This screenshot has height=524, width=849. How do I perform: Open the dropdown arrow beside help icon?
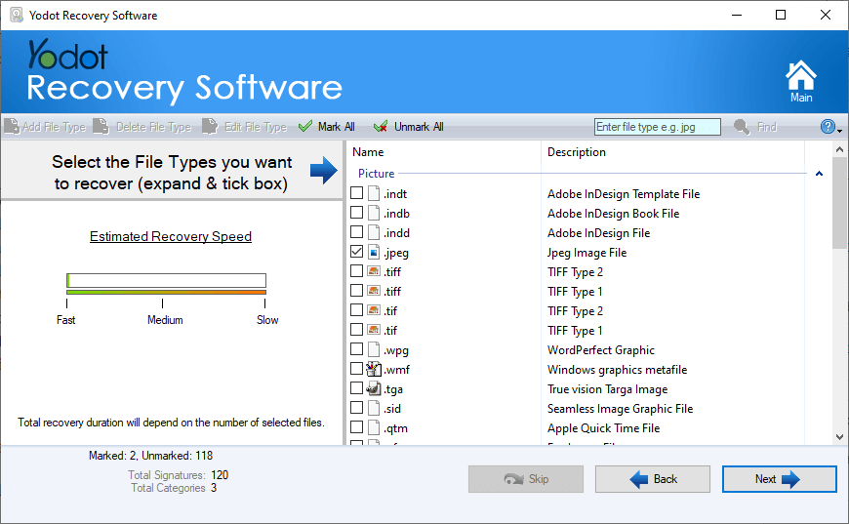coord(840,131)
